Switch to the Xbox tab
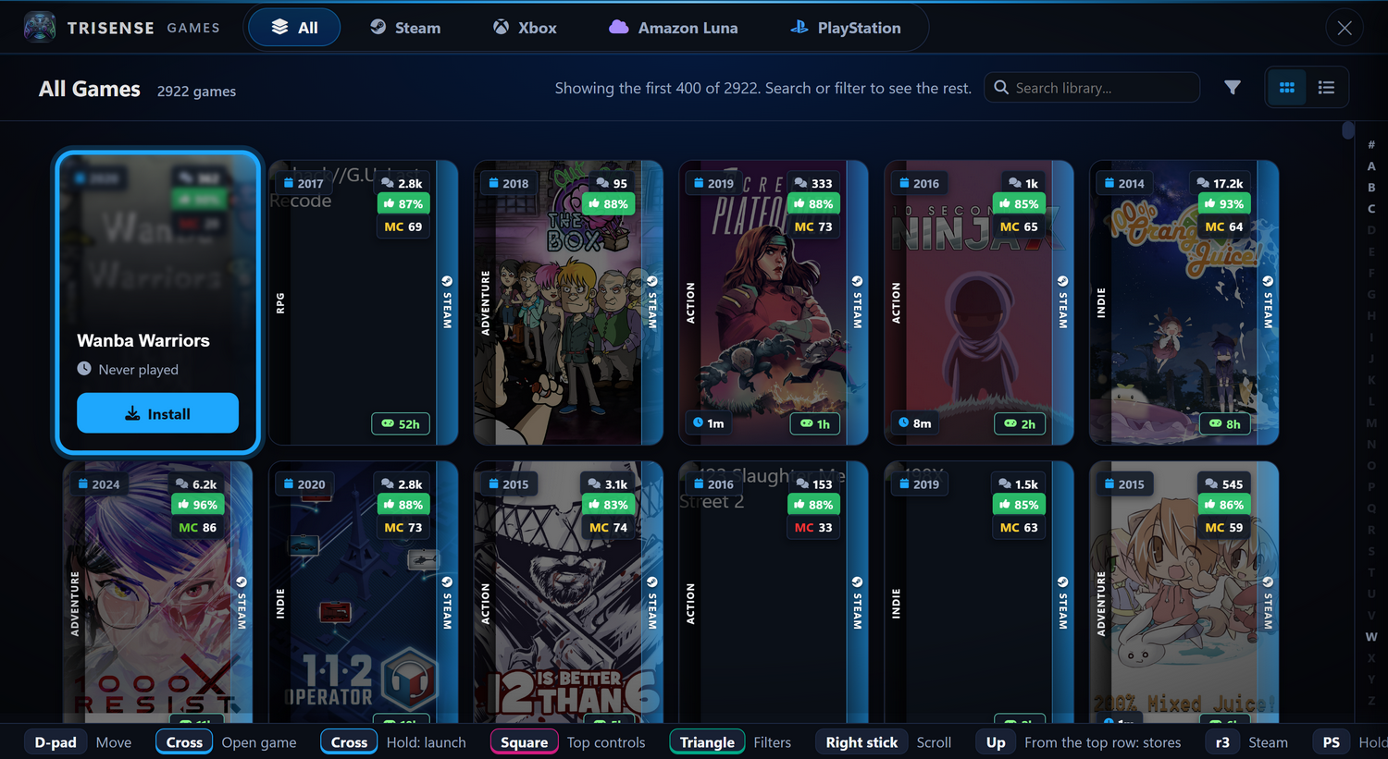 525,28
